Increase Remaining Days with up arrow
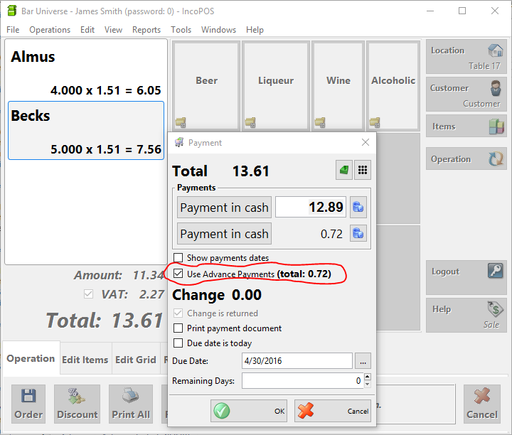Viewport: 512px width, 435px height. click(x=368, y=377)
